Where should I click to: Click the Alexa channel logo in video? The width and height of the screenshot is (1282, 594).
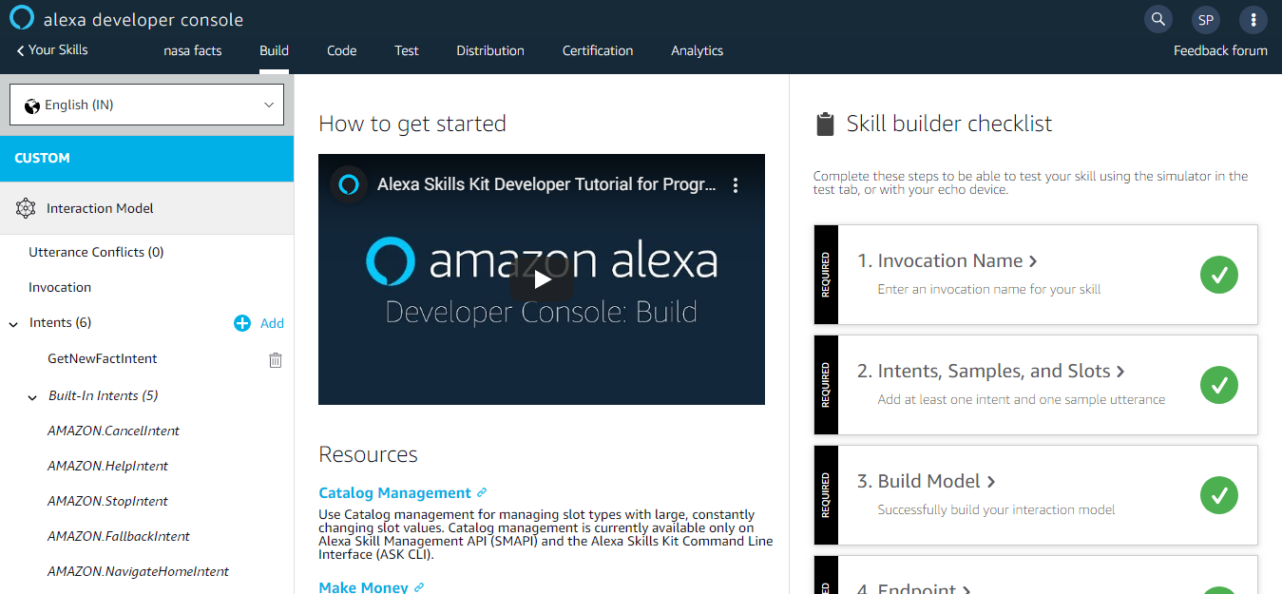click(349, 184)
